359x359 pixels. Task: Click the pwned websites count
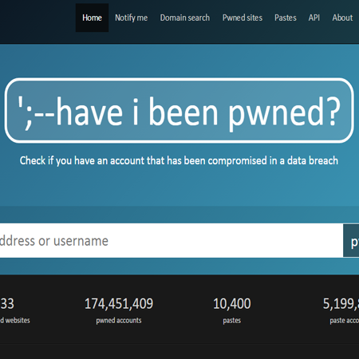(7, 304)
